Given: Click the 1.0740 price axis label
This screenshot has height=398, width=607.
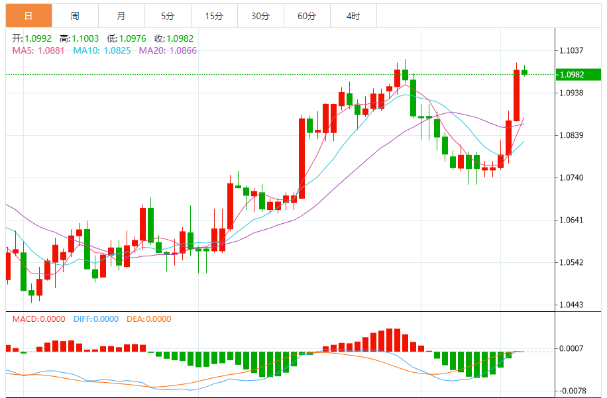Looking at the screenshot, I should [x=571, y=177].
